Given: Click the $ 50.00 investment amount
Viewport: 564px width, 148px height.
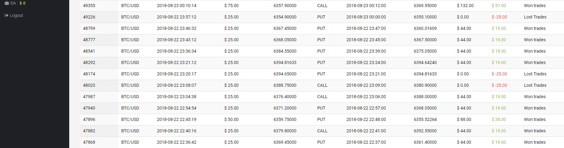Looking at the screenshot, I should 231,119.
